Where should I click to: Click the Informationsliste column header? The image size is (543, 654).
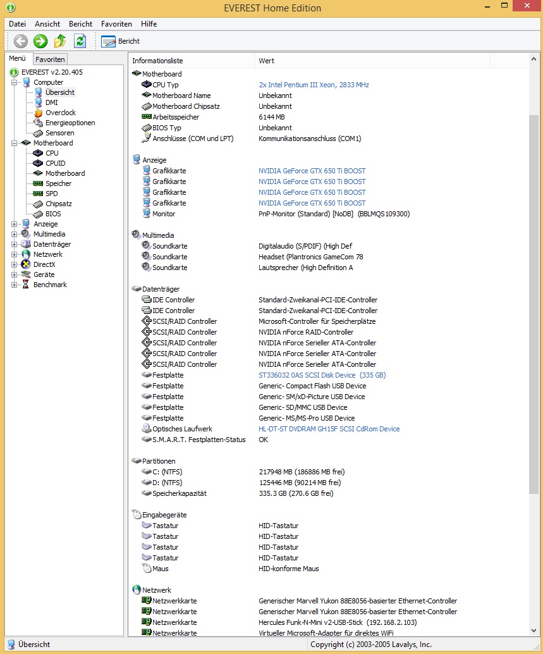(192, 61)
